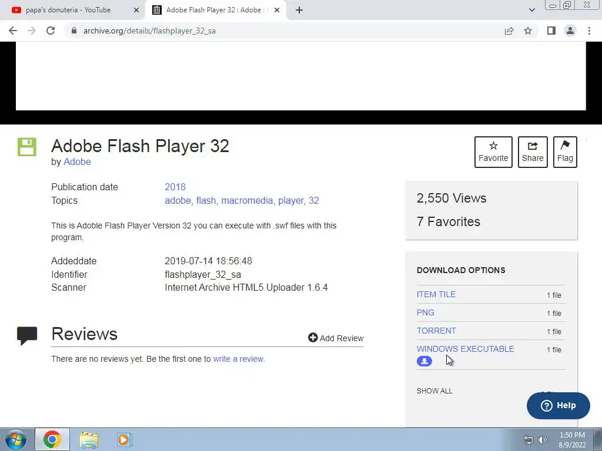Close the papa's donuteria YouTube tab
This screenshot has height=451, width=602.
pyautogui.click(x=136, y=10)
